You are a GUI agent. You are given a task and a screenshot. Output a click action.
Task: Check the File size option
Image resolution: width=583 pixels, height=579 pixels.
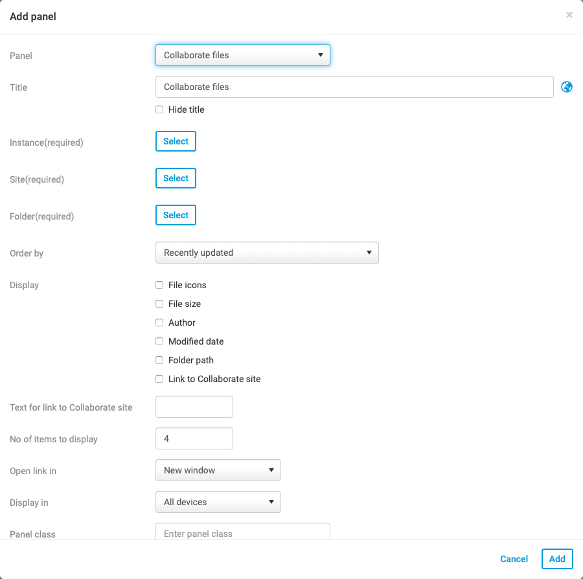click(x=159, y=304)
